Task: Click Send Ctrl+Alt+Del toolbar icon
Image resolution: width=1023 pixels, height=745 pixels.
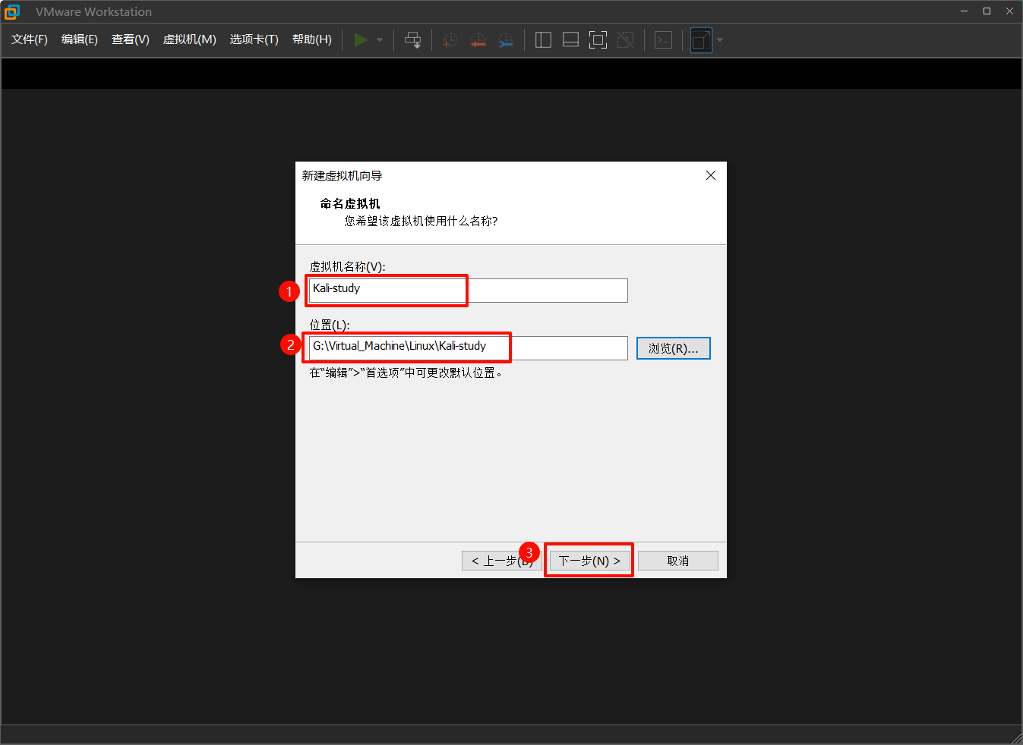Action: tap(412, 40)
